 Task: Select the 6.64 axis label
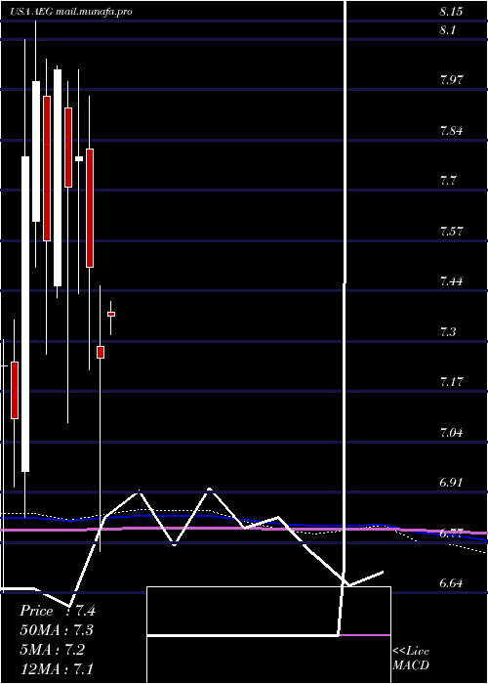451,583
